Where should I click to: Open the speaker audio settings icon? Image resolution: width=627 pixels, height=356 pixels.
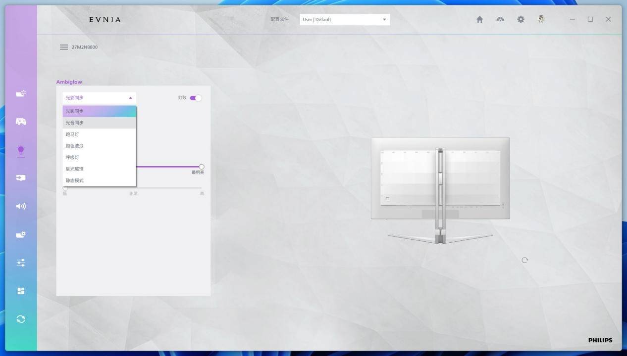pyautogui.click(x=21, y=206)
